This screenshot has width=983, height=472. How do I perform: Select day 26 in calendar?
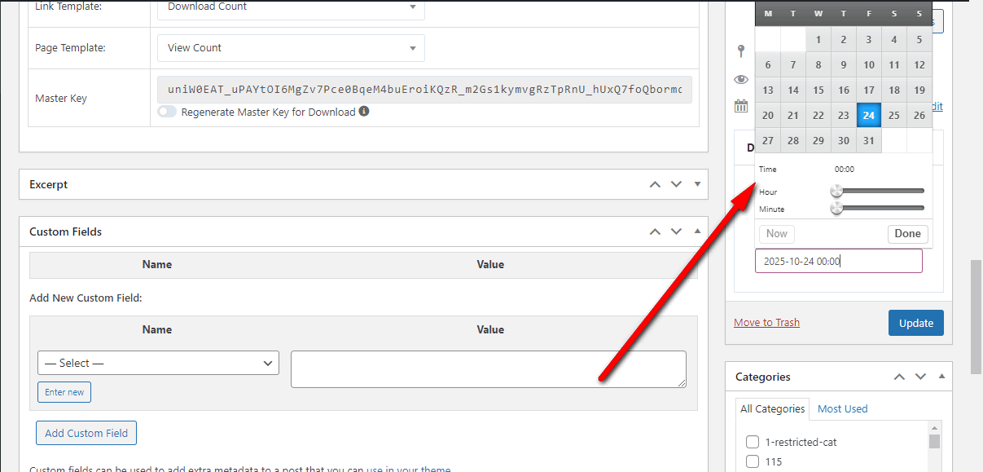pos(919,116)
